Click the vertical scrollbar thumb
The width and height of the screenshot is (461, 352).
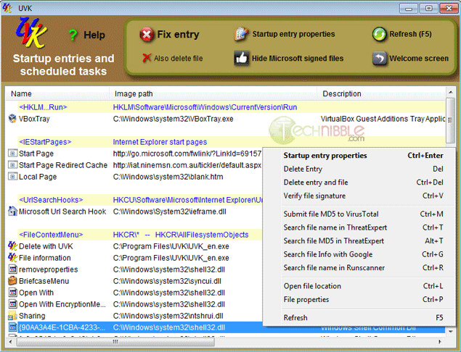pyautogui.click(x=450, y=120)
